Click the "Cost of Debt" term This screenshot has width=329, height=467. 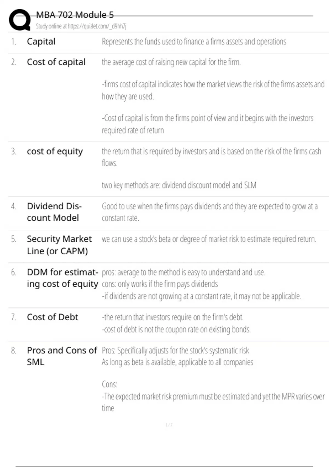(x=52, y=317)
